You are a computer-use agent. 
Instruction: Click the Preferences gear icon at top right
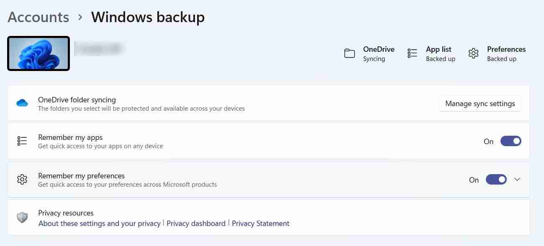pyautogui.click(x=473, y=53)
